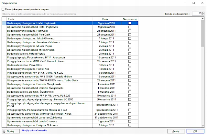
Task: Click the 'Nie pokazuj' column header
Action: coord(130,19)
